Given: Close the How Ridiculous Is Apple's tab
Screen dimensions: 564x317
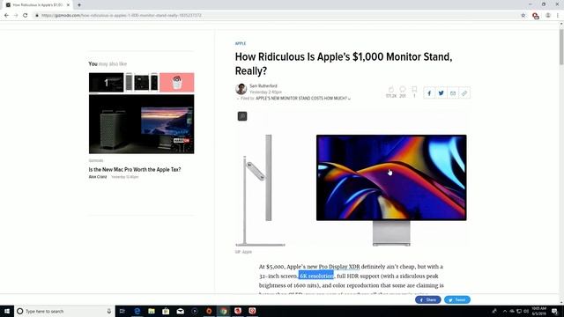Looking at the screenshot, I should tap(68, 5).
